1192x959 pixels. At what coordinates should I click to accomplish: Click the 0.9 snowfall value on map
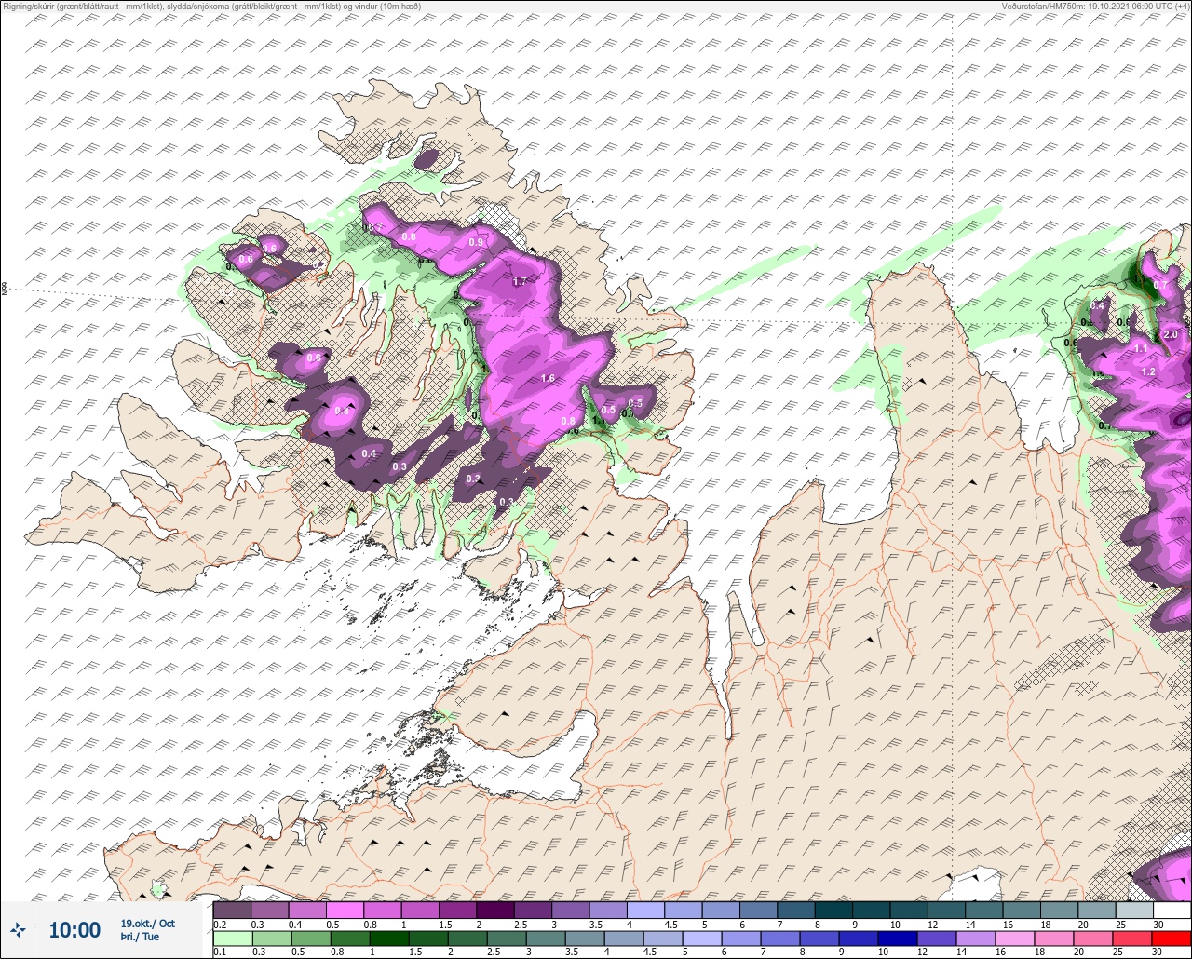(476, 242)
